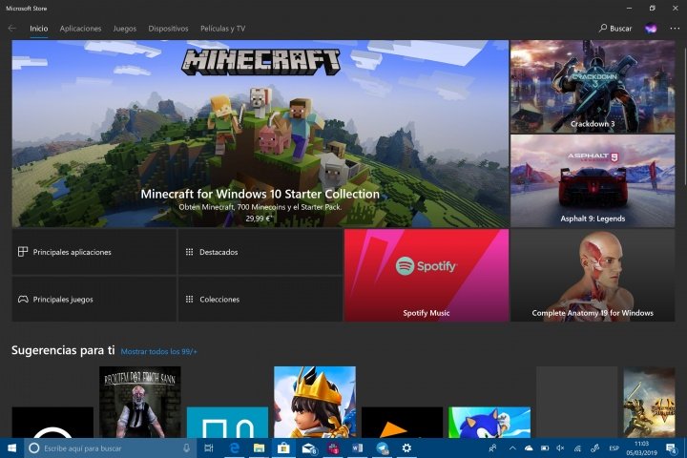
Task: Click the Principales juegos button
Action: (x=94, y=300)
